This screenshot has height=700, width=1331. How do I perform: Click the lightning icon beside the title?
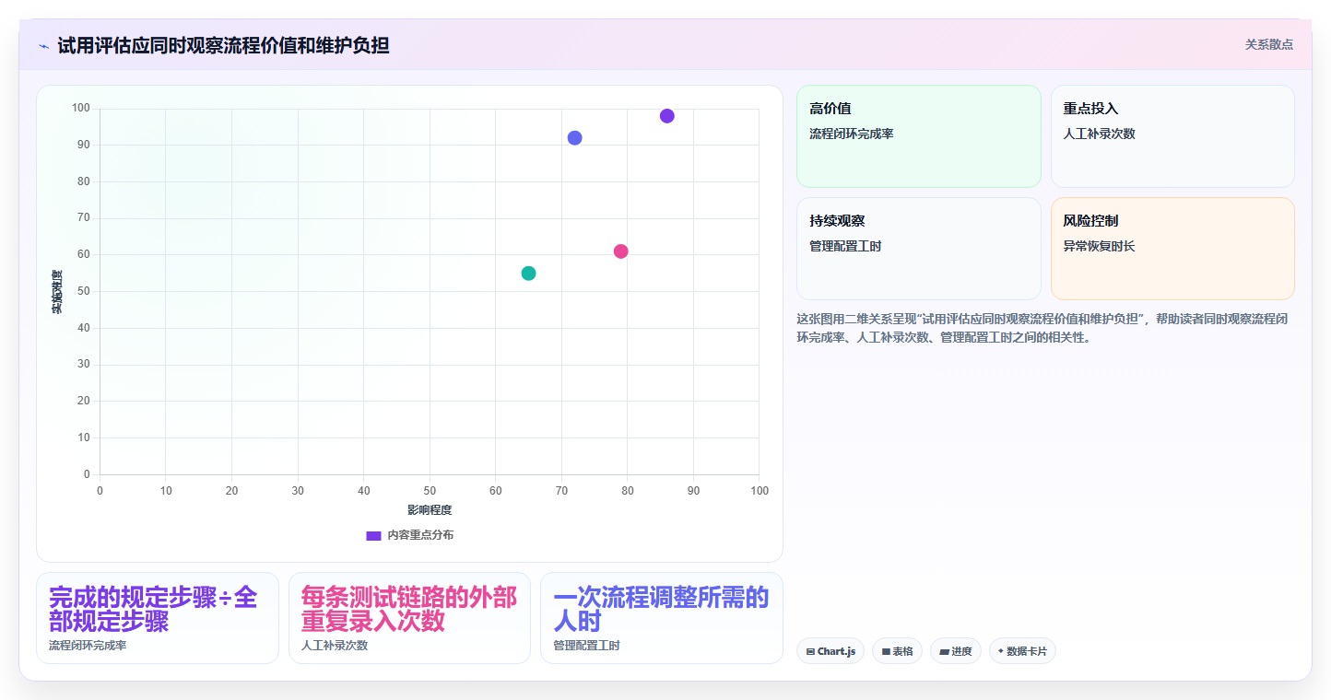(x=43, y=45)
